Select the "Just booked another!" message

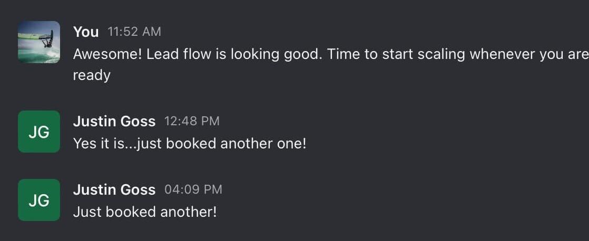(x=145, y=212)
